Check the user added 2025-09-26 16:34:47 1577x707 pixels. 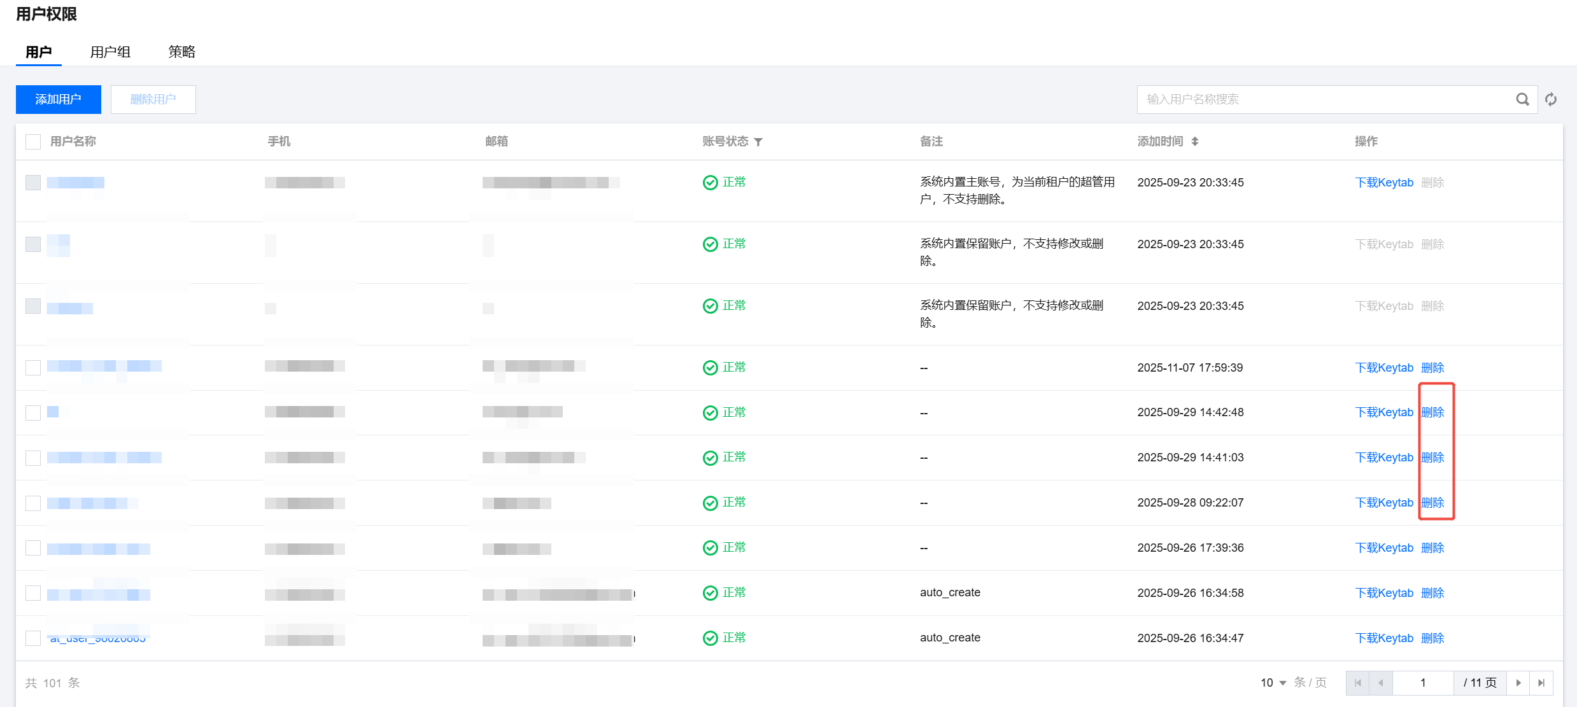click(x=33, y=638)
